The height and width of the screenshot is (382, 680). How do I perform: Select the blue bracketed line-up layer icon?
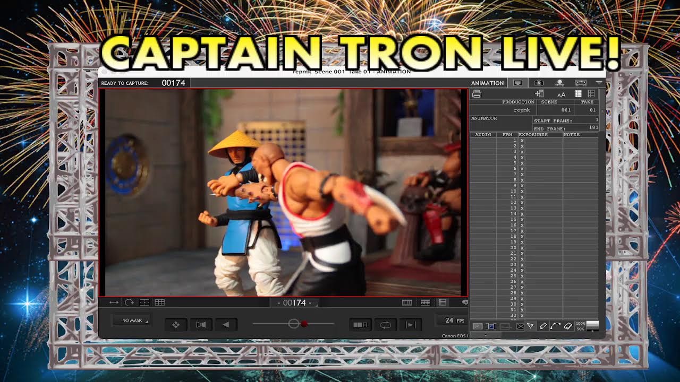491,326
